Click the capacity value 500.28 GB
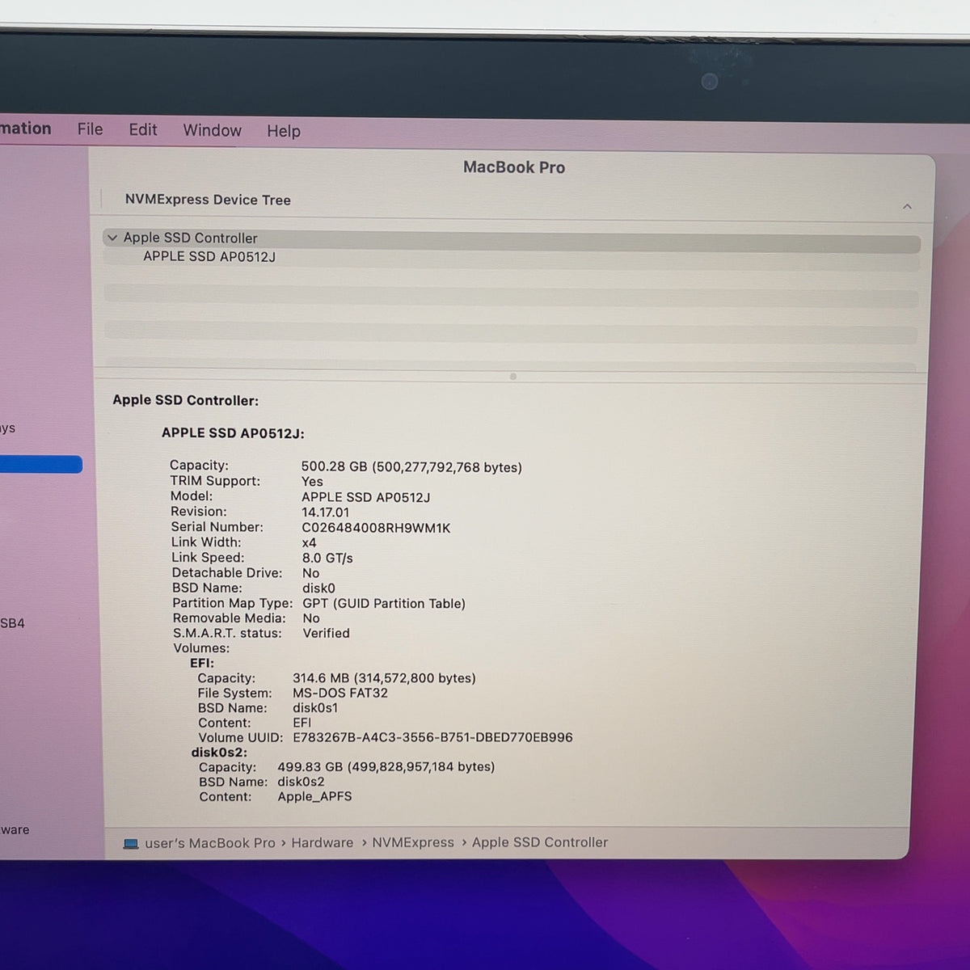The image size is (970, 970). [x=411, y=467]
